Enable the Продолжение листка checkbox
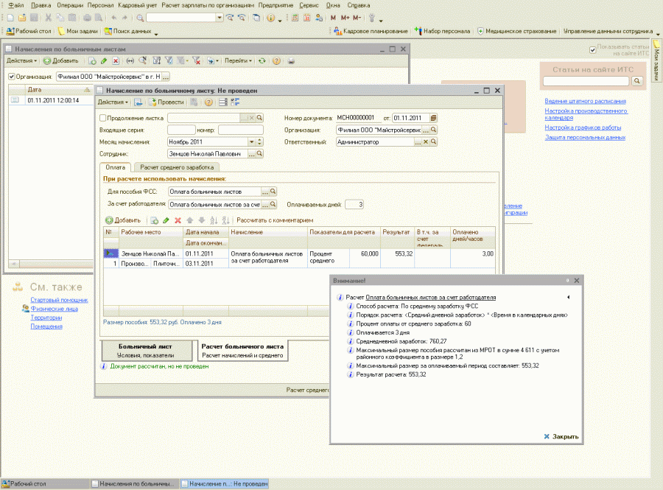Screen dimensions: 663x490 tap(102, 117)
